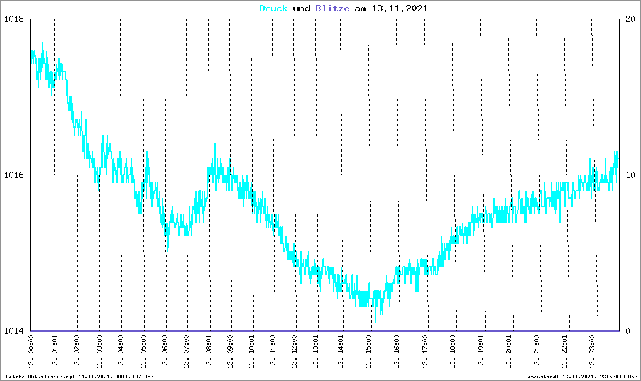The image size is (641, 381).
Task: Click the time label '13. 11:00'
Action: click(273, 351)
